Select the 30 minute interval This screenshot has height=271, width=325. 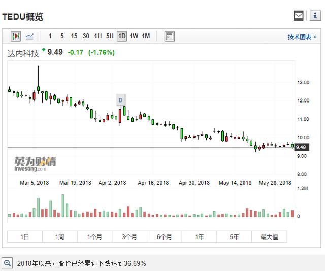(86, 36)
